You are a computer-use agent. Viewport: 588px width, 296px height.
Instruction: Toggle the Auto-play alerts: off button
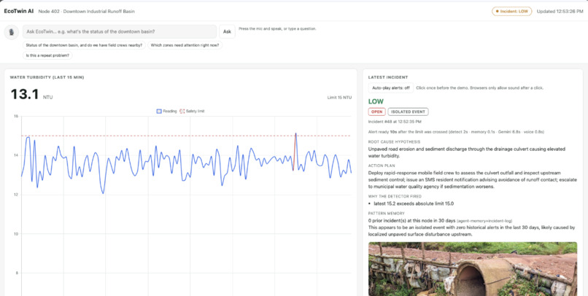(391, 88)
